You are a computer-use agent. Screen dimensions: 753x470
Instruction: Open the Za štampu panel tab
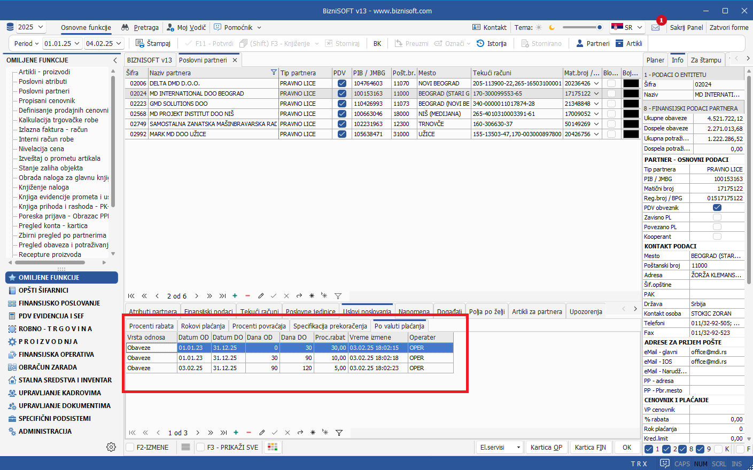[x=705, y=60]
